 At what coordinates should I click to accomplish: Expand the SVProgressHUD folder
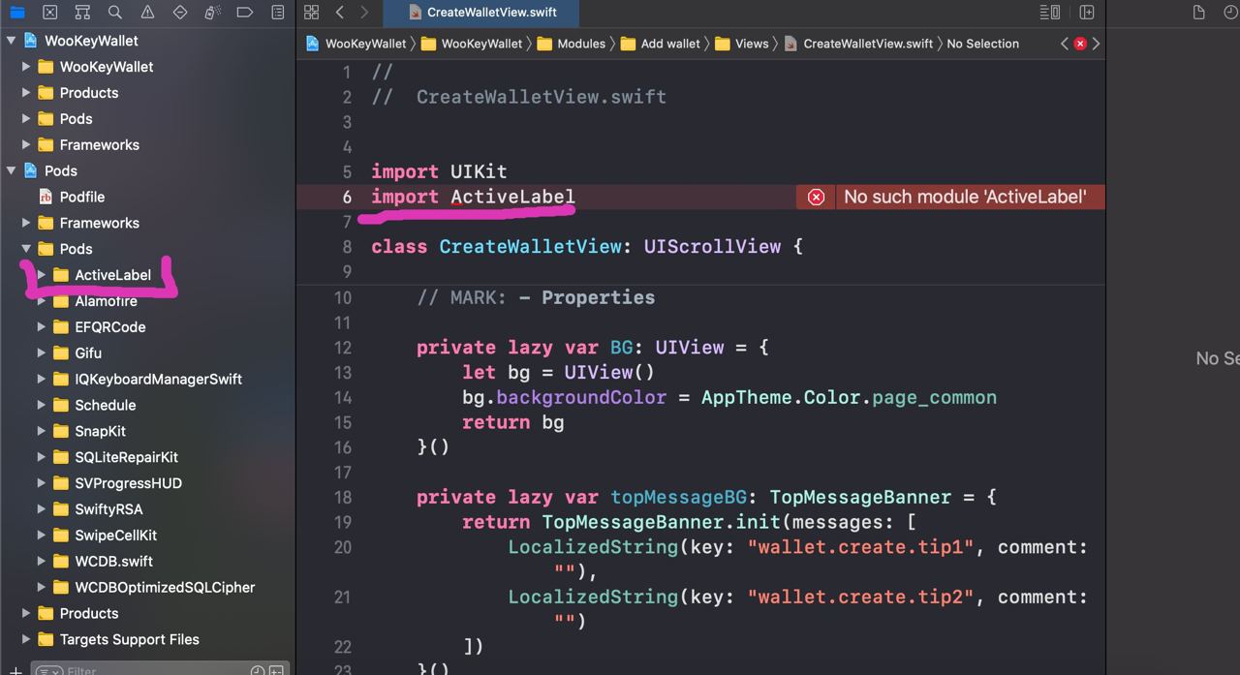(x=42, y=483)
